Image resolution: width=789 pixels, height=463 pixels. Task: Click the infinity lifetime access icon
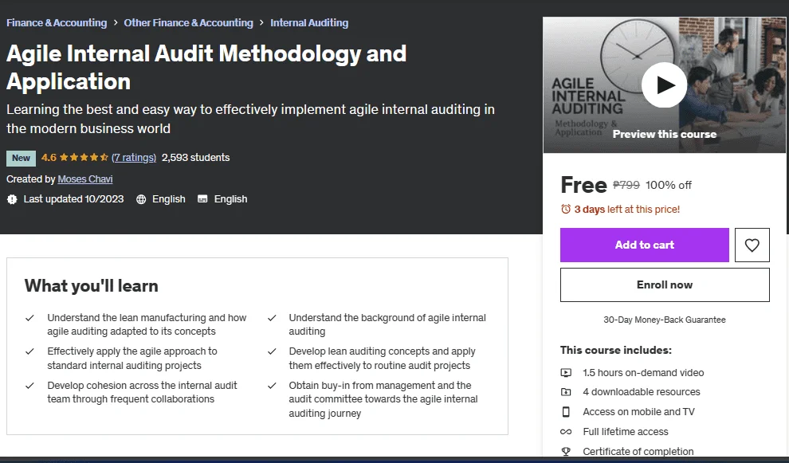coord(566,432)
